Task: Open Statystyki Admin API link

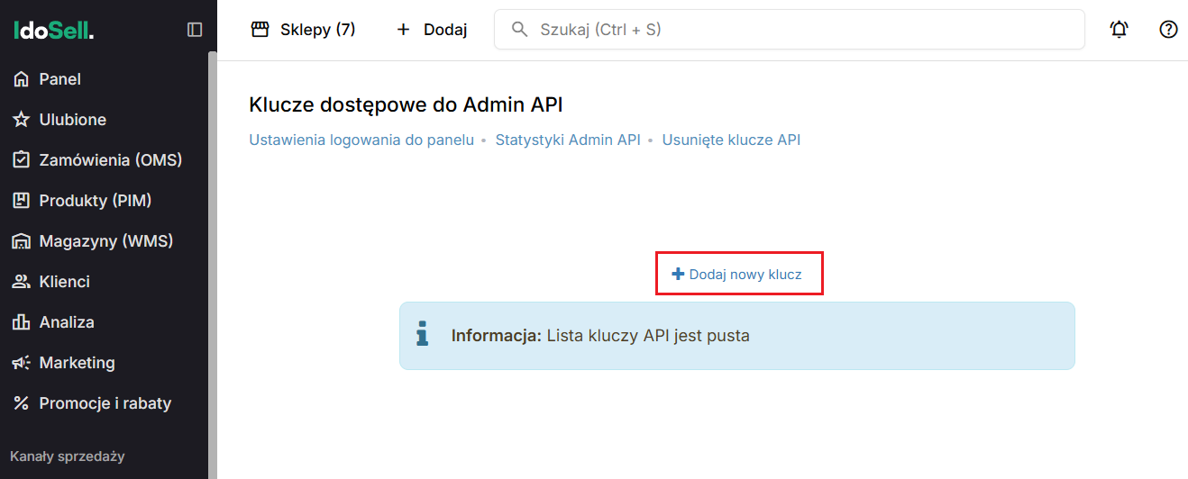Action: point(567,140)
